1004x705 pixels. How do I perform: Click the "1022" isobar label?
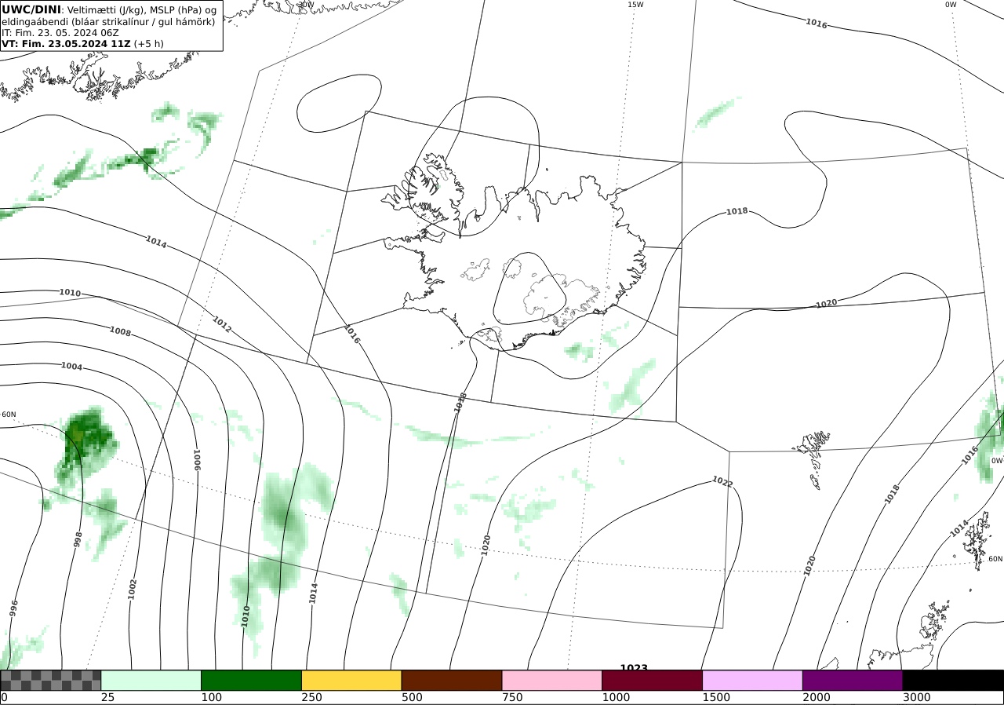click(x=722, y=481)
